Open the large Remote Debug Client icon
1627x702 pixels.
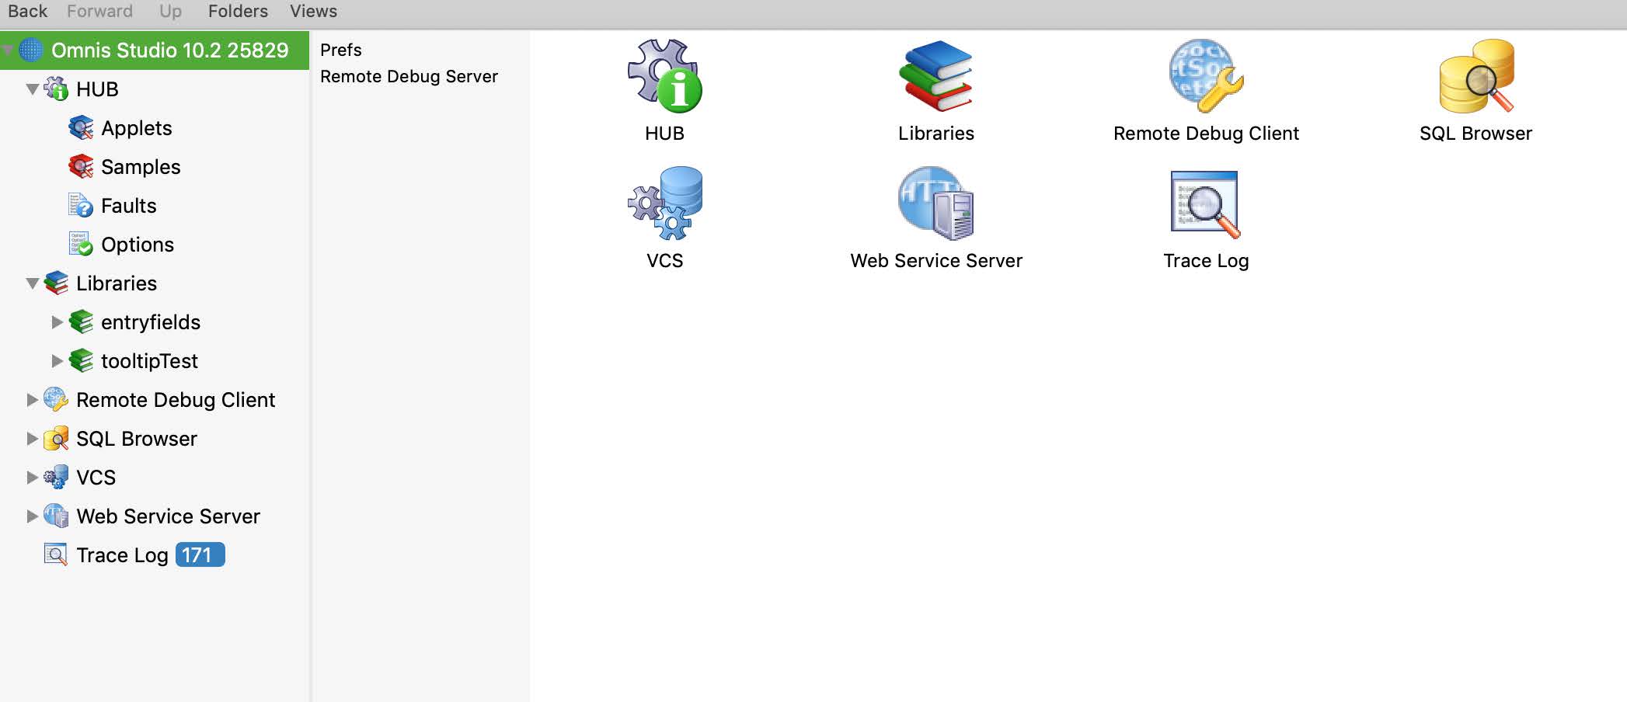(x=1205, y=76)
